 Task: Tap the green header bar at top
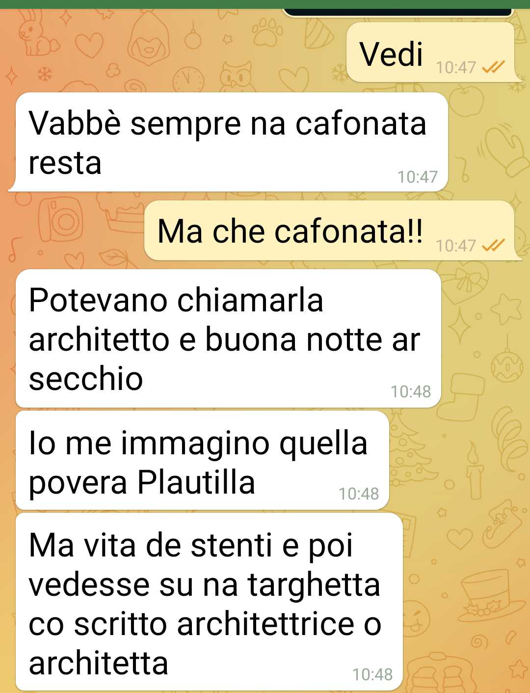[265, 4]
